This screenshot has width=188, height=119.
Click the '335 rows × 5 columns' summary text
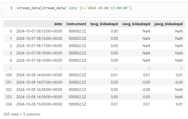point(22,114)
